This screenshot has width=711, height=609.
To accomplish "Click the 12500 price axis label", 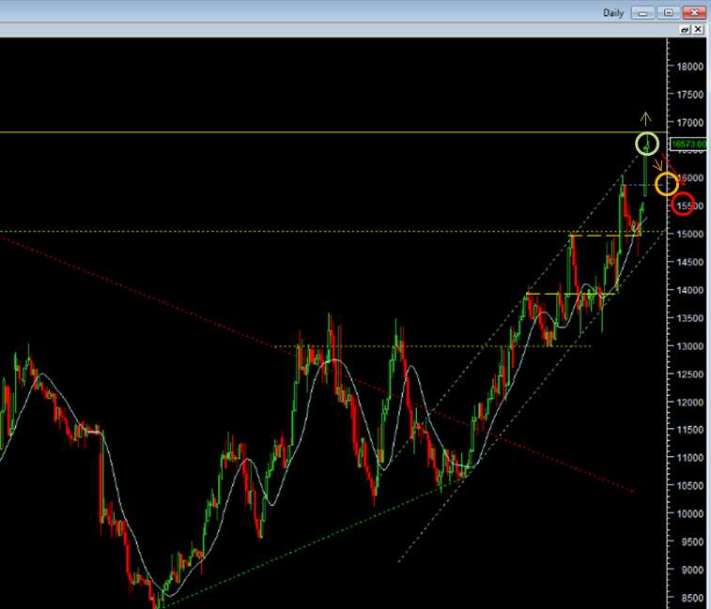I will 689,374.
